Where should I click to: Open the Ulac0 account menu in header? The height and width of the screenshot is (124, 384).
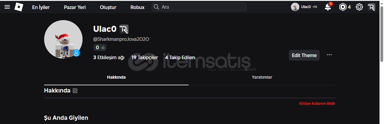pyautogui.click(x=304, y=7)
